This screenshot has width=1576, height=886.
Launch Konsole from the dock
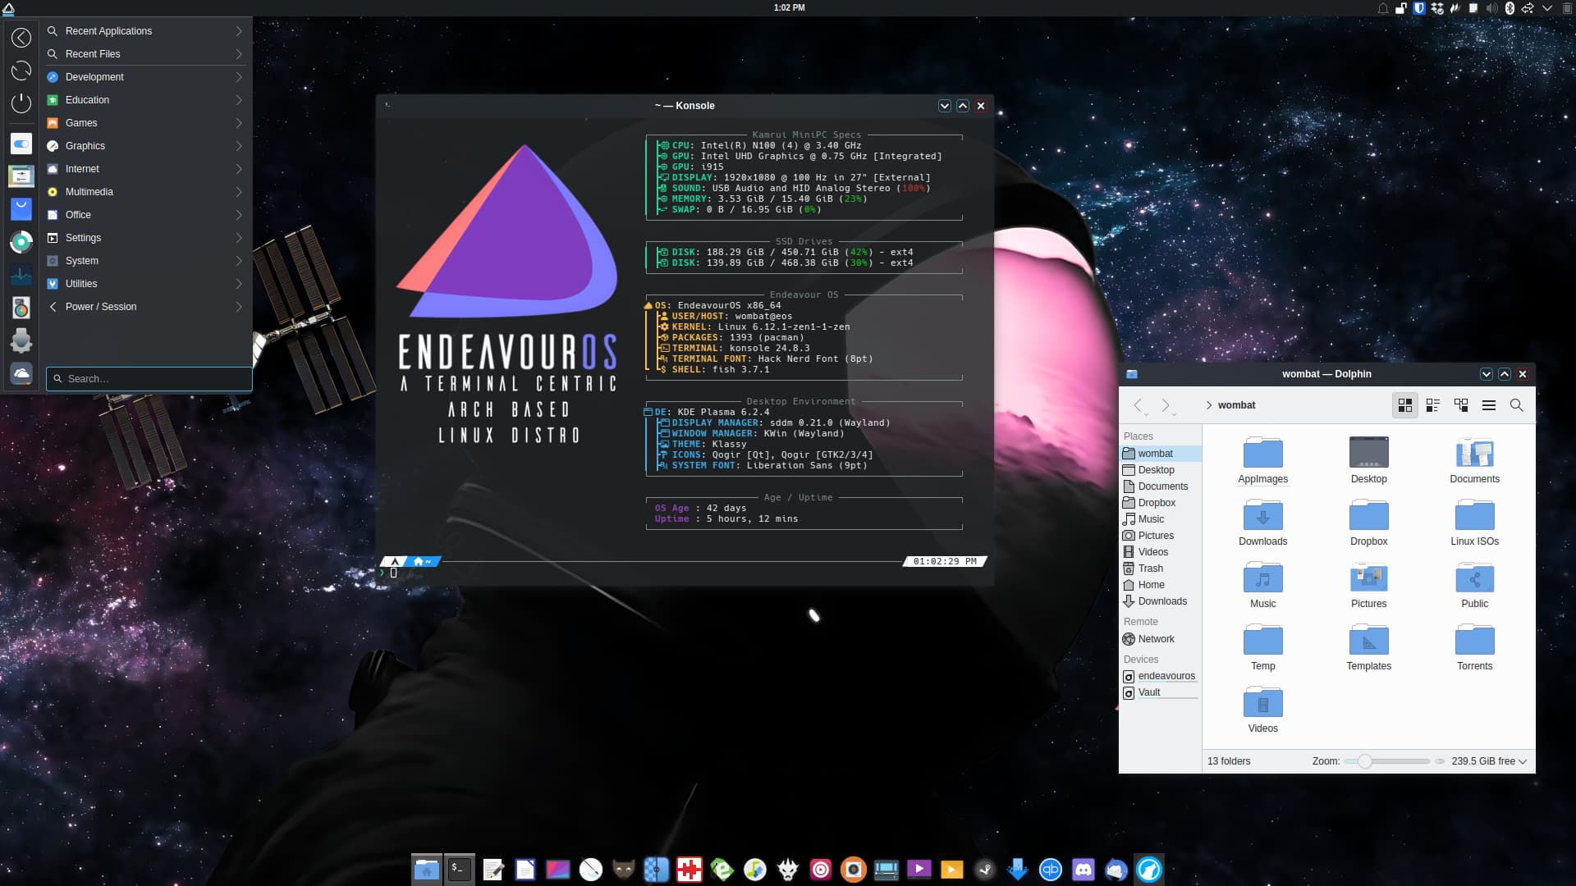[460, 869]
